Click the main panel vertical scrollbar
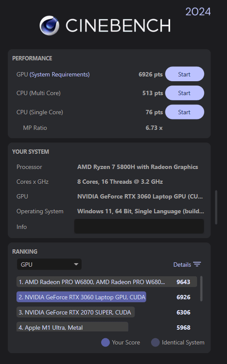 click(216, 207)
